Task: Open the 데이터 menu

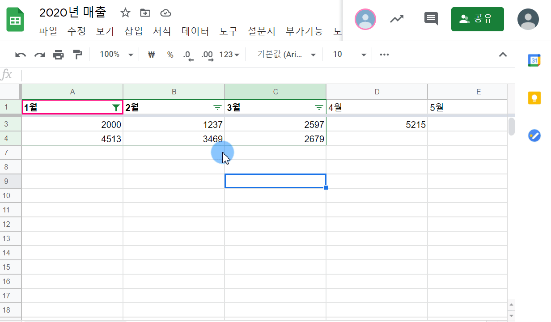Action: [195, 31]
